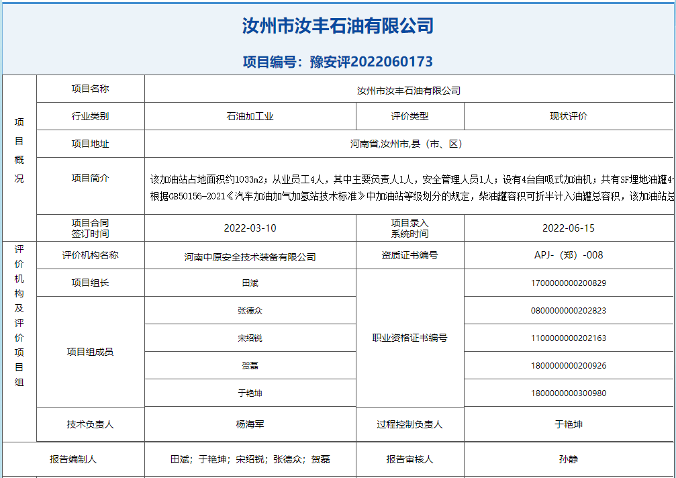Select 河南中原安全技术装备有限公司 cell

[x=250, y=256]
